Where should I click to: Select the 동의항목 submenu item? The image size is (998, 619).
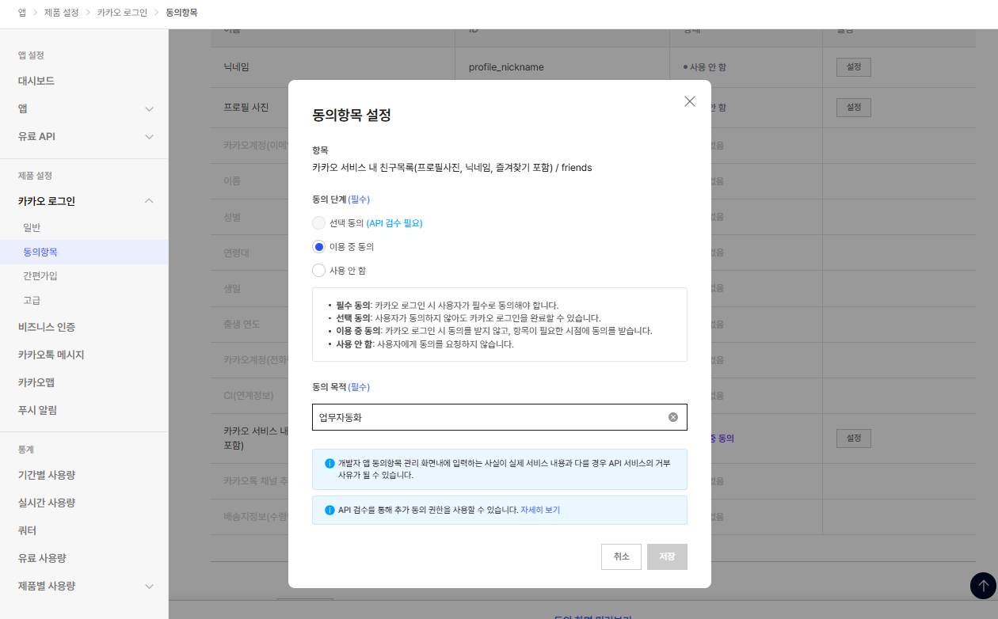click(x=40, y=253)
